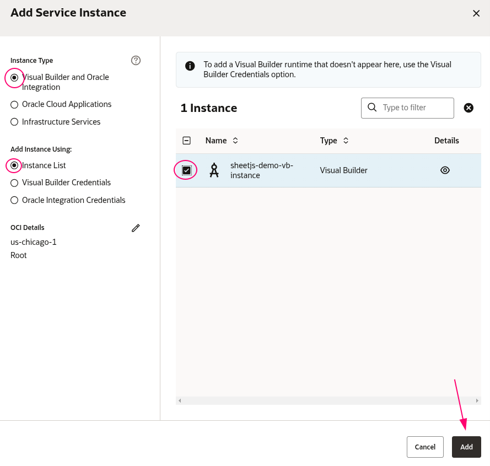The width and height of the screenshot is (490, 466).
Task: Uncheck the sheetjs-demo-vb-instance row checkbox
Action: (186, 170)
